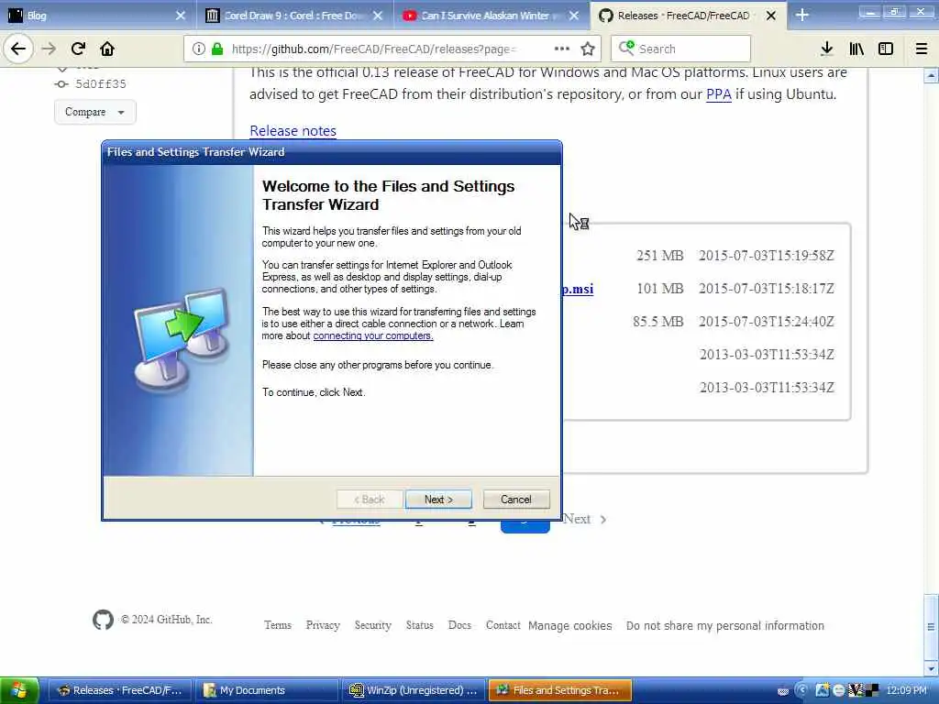Click the commit 5d0ff35 hash
939x704 pixels.
pyautogui.click(x=101, y=83)
